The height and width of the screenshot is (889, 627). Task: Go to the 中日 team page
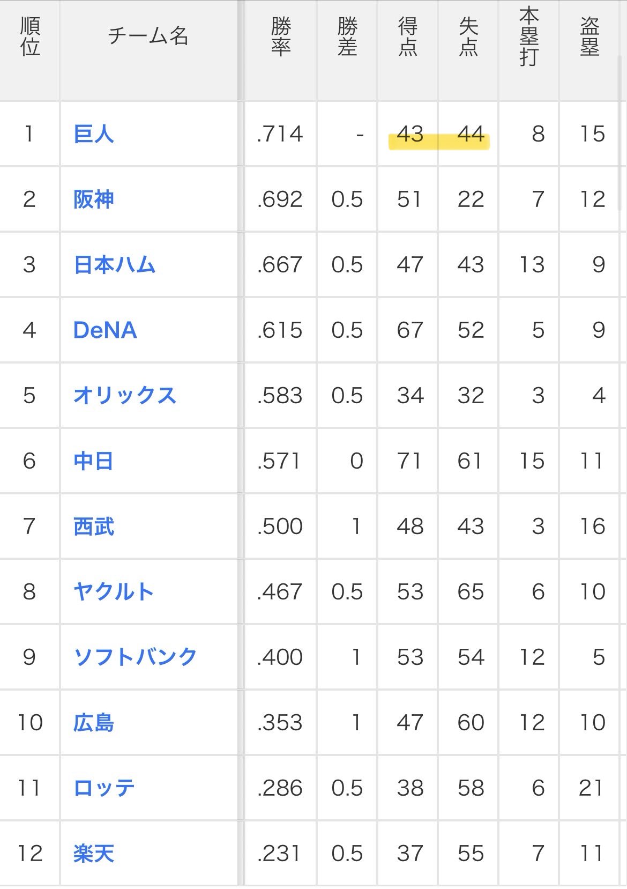coord(94,461)
